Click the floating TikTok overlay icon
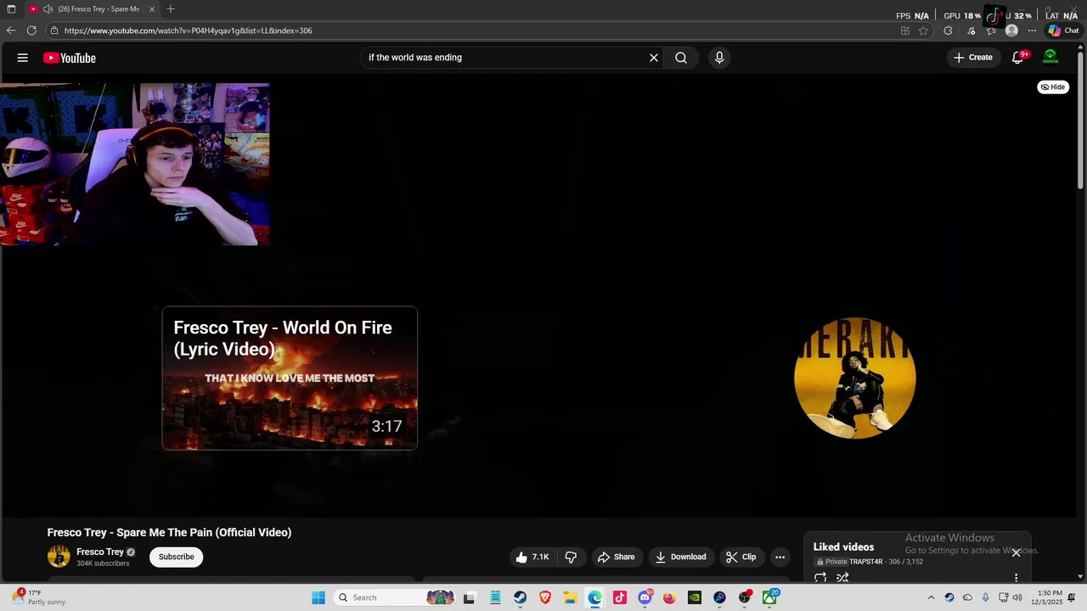This screenshot has height=611, width=1087. click(x=994, y=15)
